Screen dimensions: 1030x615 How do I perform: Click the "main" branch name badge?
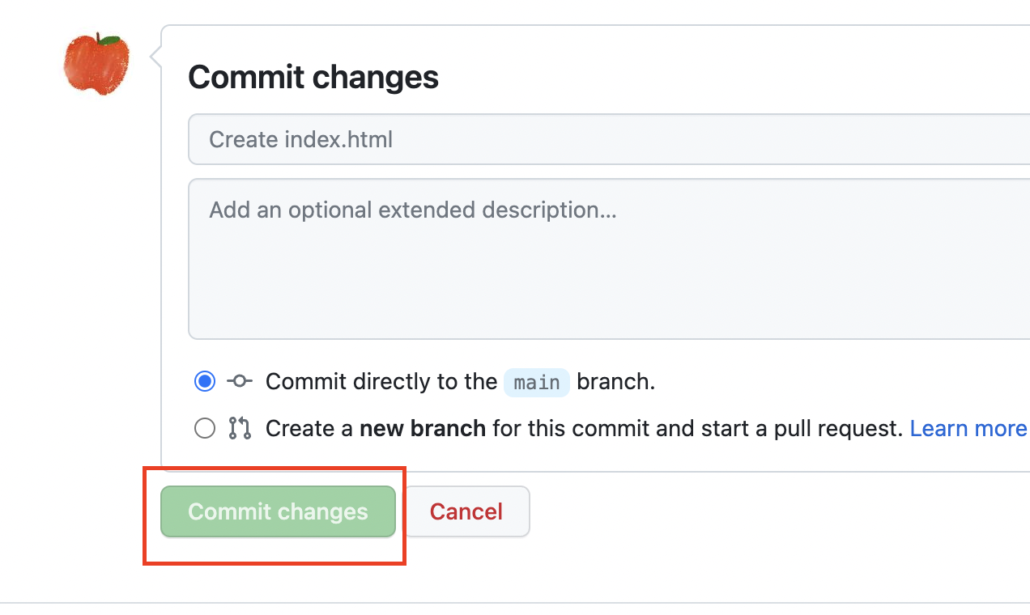tap(537, 382)
